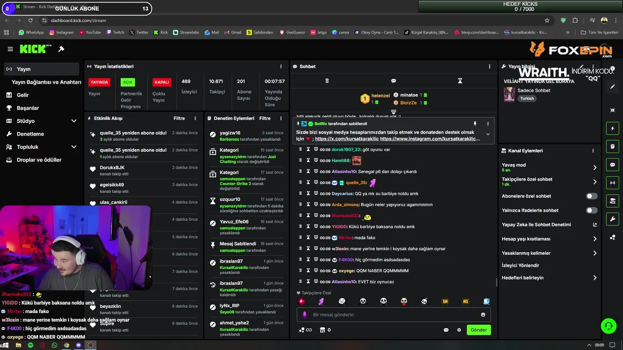The width and height of the screenshot is (623, 350).
Task: Open Yayın Bağlantısı ve Anahtarı page
Action: [x=46, y=82]
